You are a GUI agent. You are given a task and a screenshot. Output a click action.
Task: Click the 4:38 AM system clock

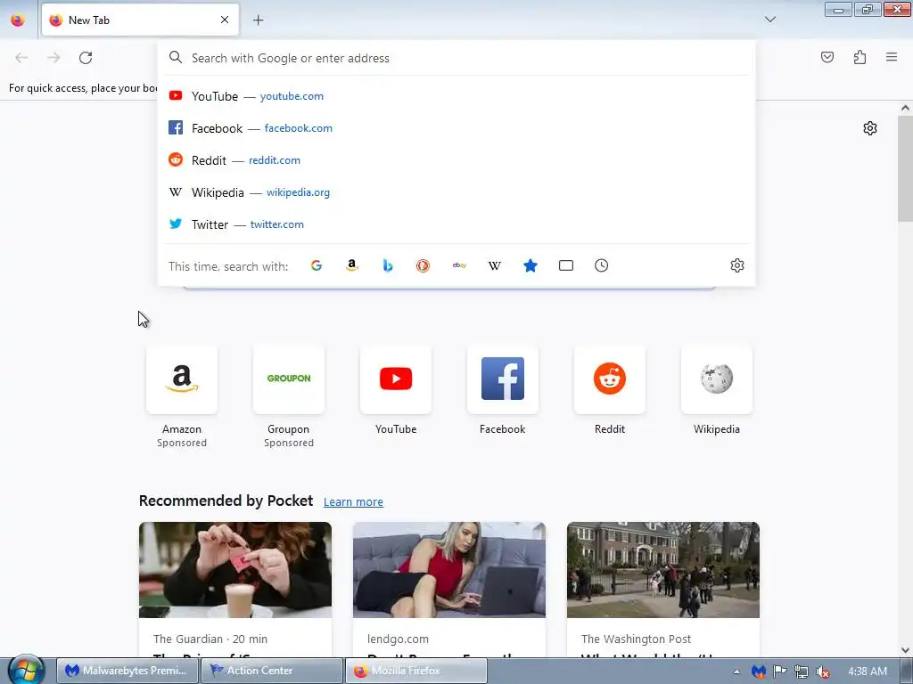[x=868, y=672]
